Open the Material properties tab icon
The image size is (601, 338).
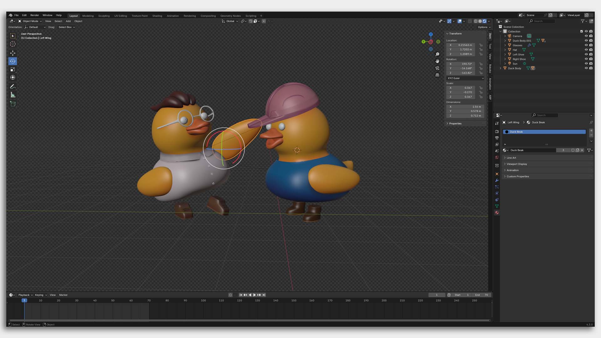(x=497, y=213)
